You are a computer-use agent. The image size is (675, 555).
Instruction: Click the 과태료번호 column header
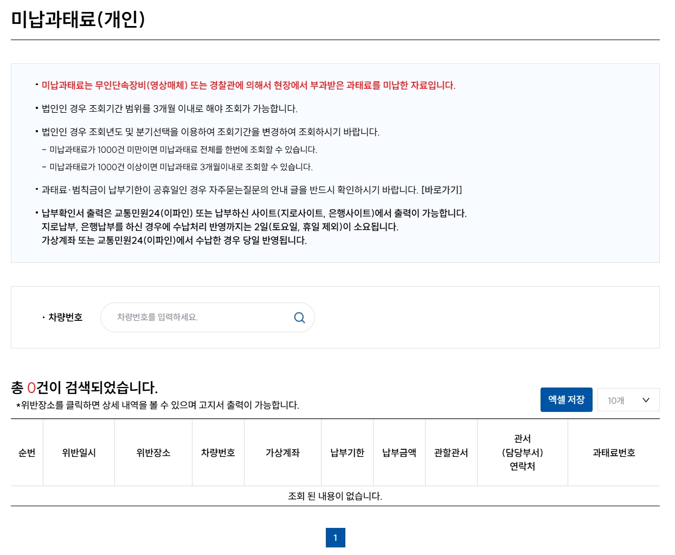click(x=613, y=453)
